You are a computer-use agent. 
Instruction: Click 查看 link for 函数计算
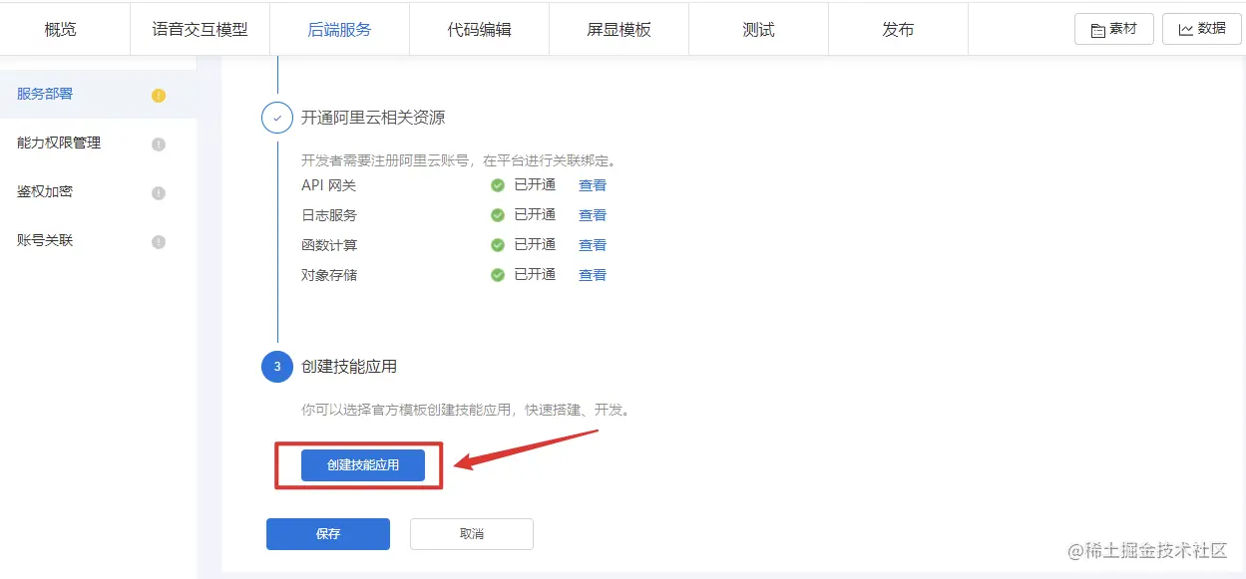click(593, 245)
